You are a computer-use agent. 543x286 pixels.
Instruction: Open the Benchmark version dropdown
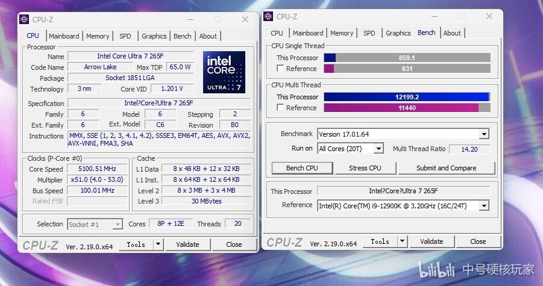(484, 134)
